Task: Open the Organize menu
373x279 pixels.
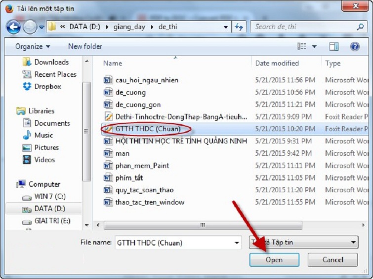Action: click(x=33, y=46)
